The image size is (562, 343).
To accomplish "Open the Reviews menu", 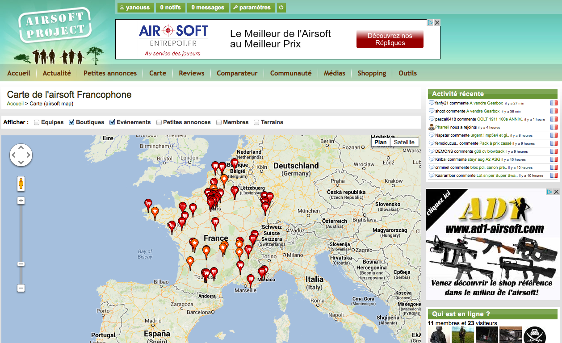I will (192, 73).
